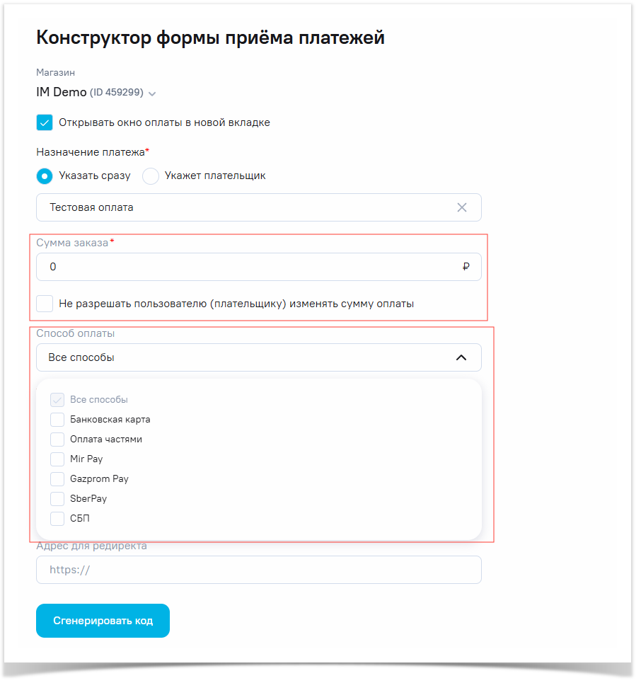641x683 pixels.
Task: Select the 'Укажет плательщик' radio option
Action: [151, 176]
